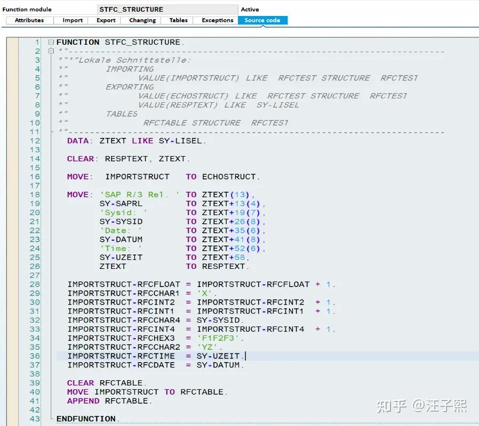The width and height of the screenshot is (479, 426).
Task: Click the Function module label
Action: (27, 9)
